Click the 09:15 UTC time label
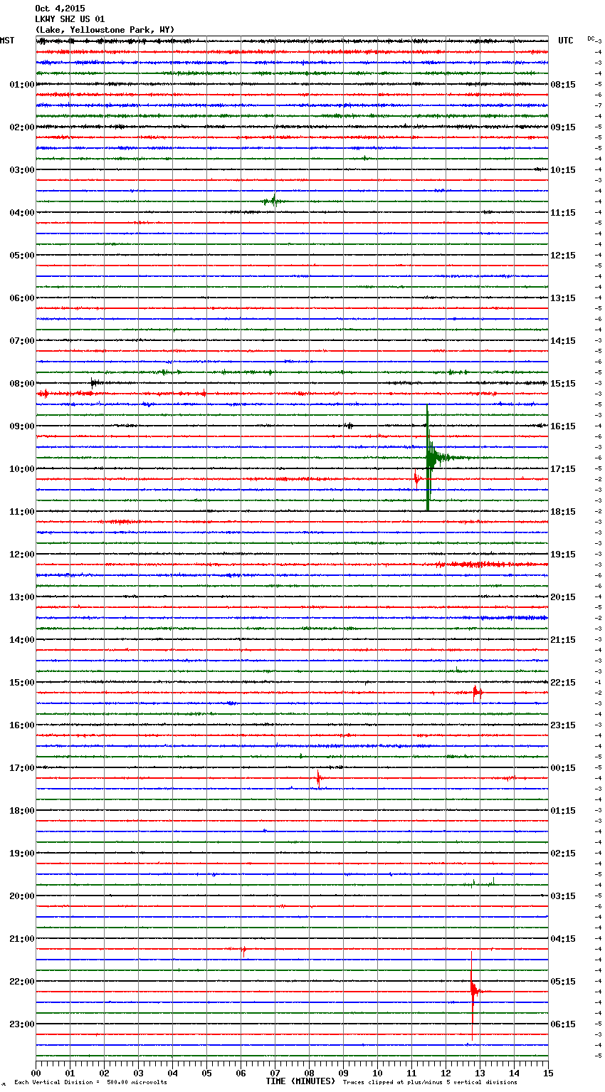Image resolution: width=605 pixels, height=1092 pixels. click(563, 127)
